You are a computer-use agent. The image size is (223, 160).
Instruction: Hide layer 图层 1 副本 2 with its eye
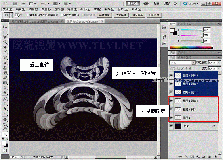pyautogui.click(x=171, y=101)
